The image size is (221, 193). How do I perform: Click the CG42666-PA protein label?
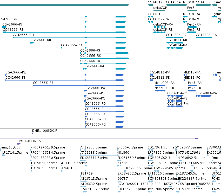(95, 88)
